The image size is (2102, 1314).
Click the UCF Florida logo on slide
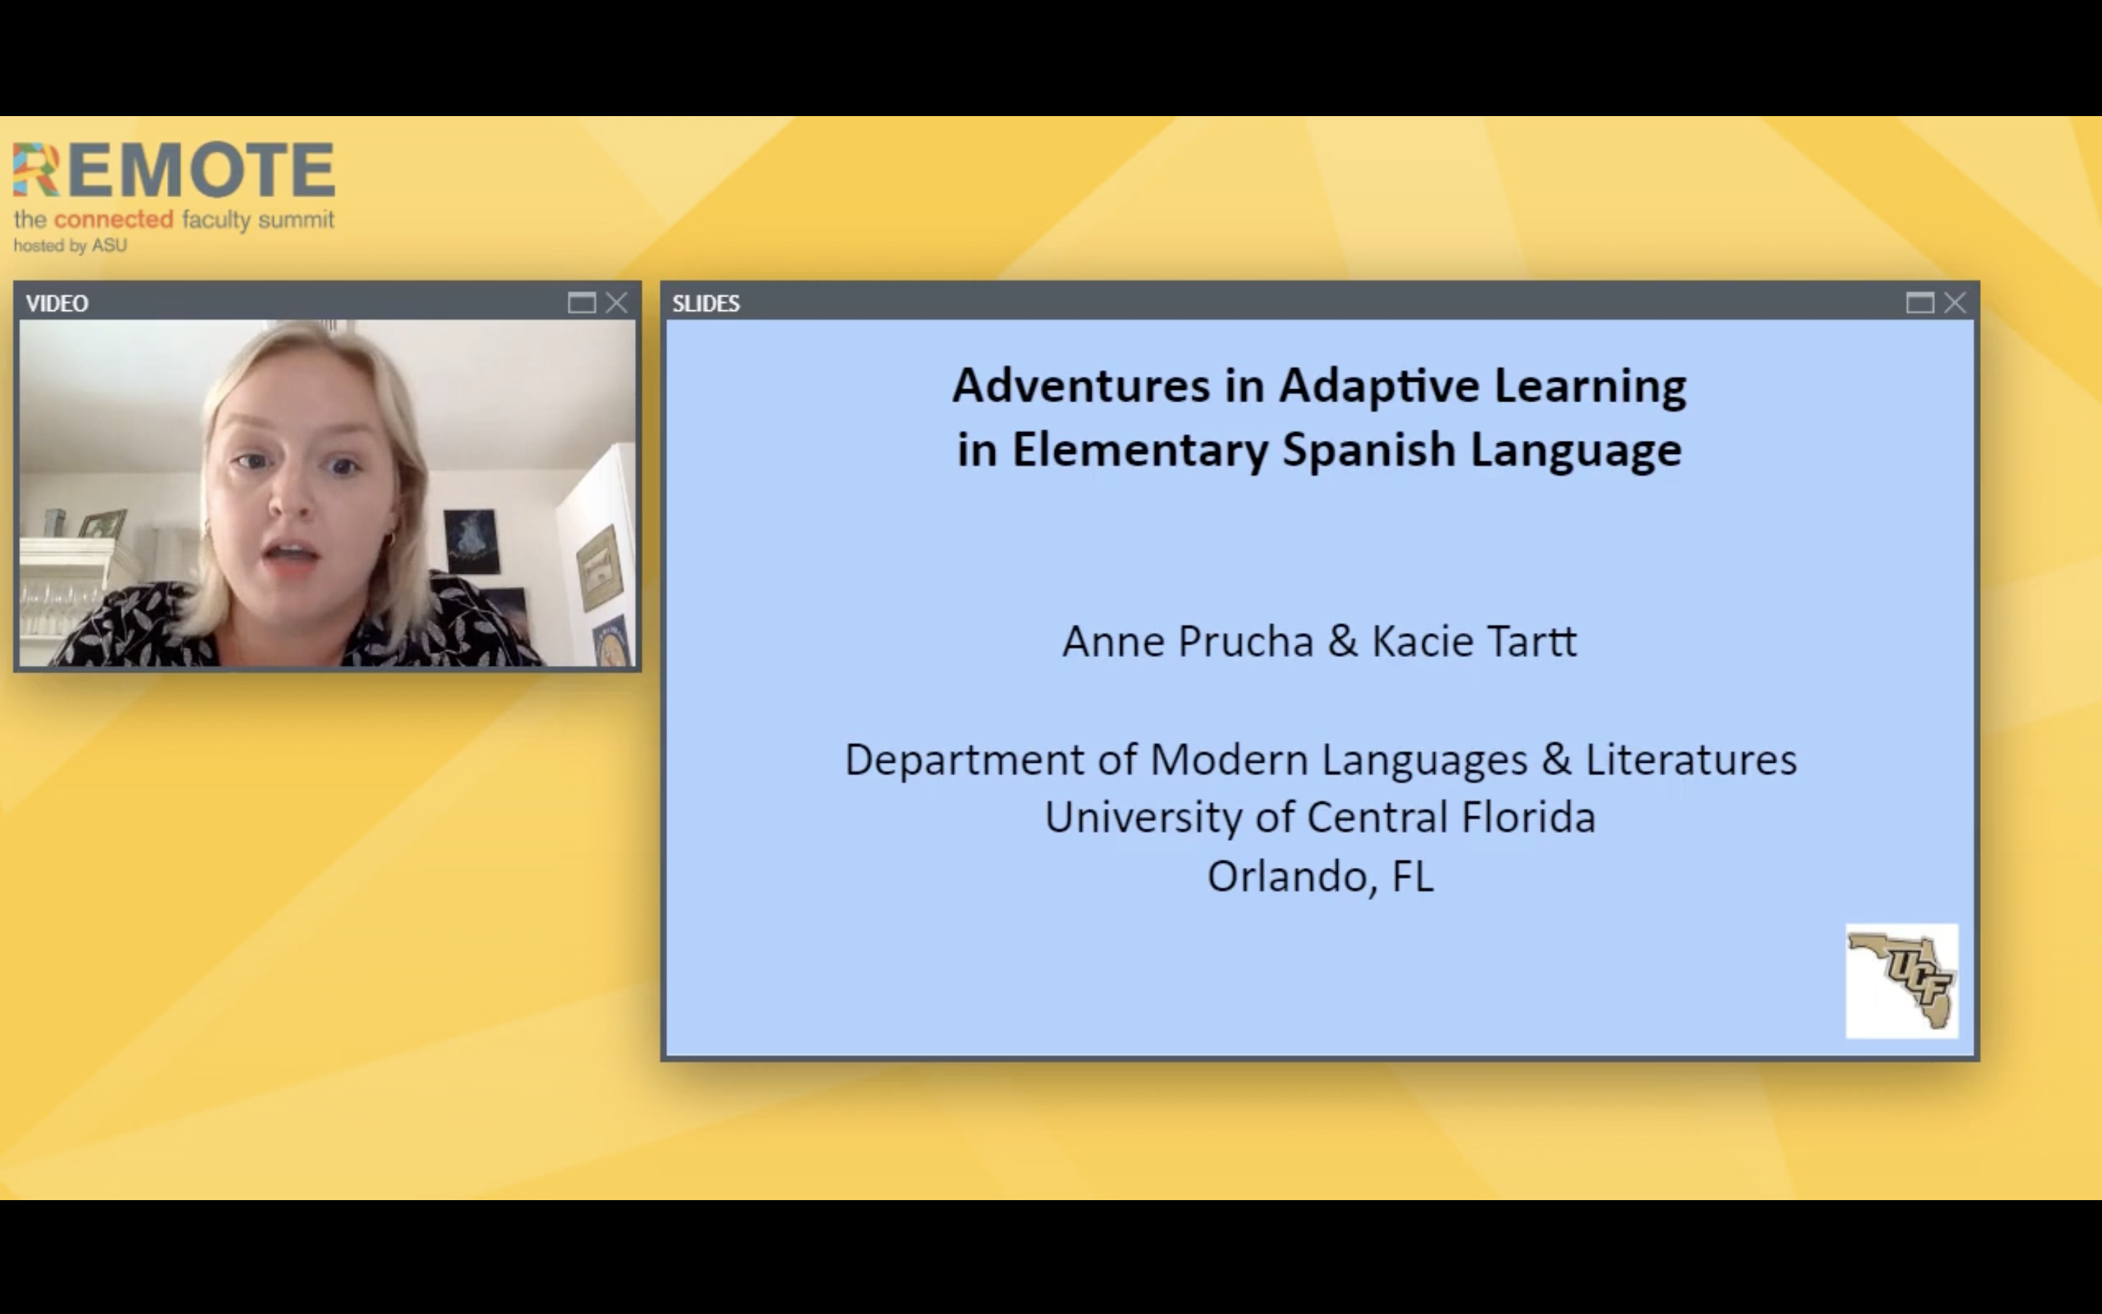coord(1901,980)
